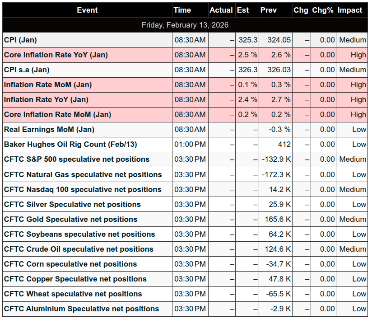Click the 2.5 % estimate for Core Inflation YoY
This screenshot has width=372, height=319.
coord(248,55)
